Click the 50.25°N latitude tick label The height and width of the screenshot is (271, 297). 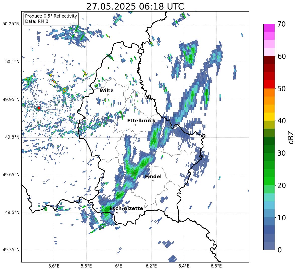click(x=11, y=24)
